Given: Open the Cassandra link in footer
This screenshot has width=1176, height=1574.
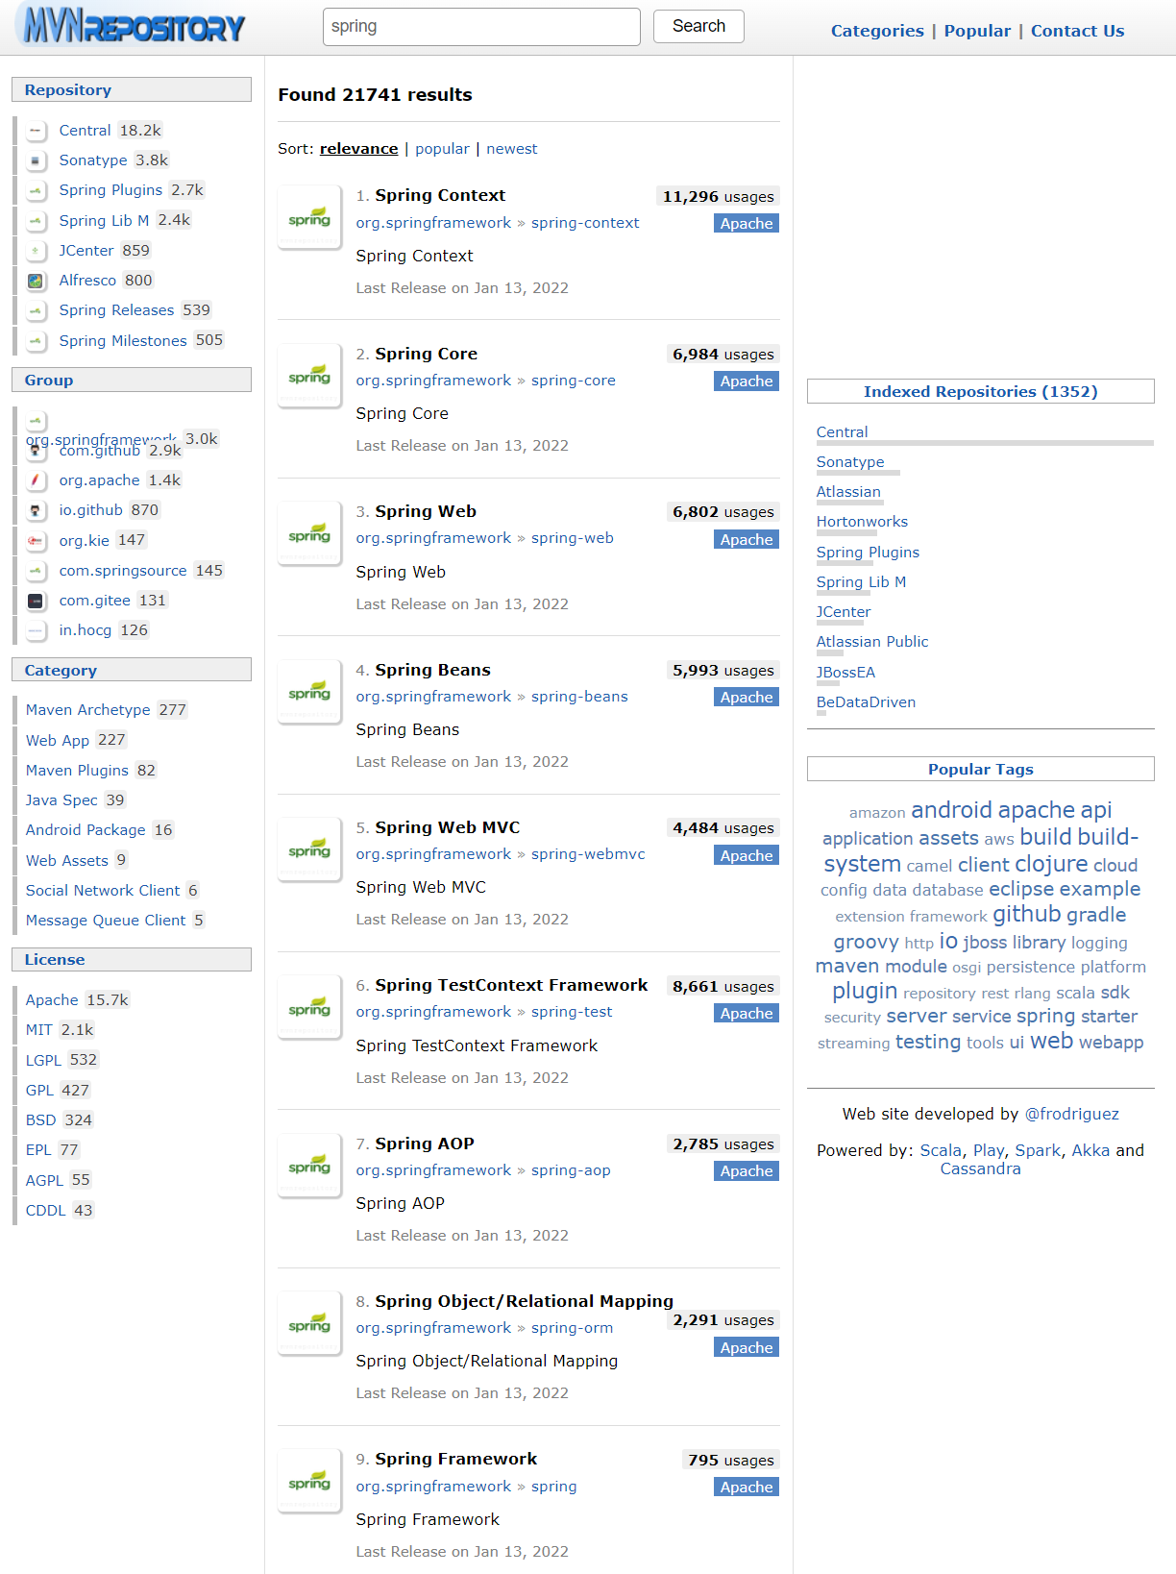Looking at the screenshot, I should [980, 1168].
